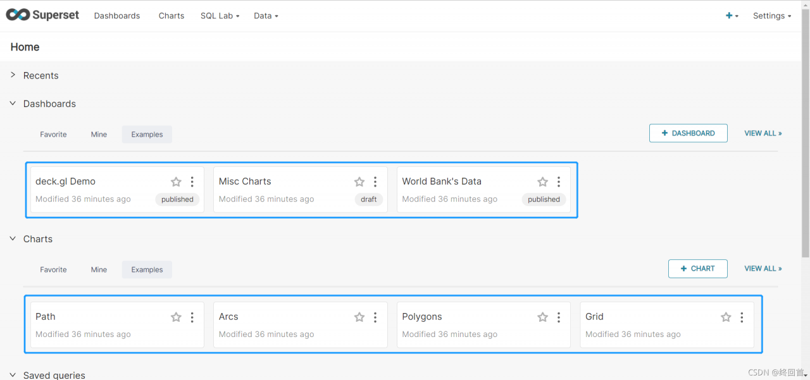
Task: Star the World Bank's Data dashboard
Action: 542,182
